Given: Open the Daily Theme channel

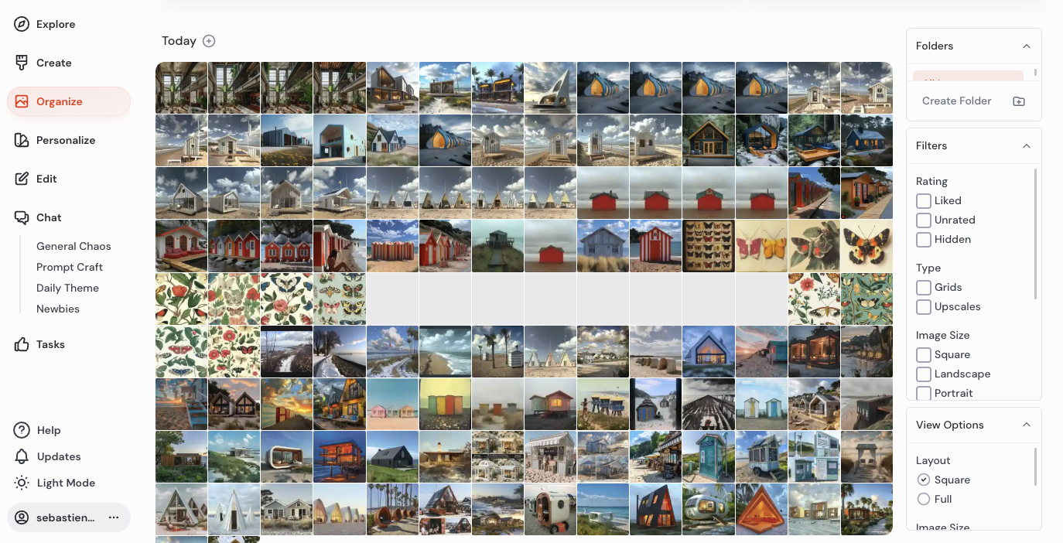Looking at the screenshot, I should [x=67, y=288].
